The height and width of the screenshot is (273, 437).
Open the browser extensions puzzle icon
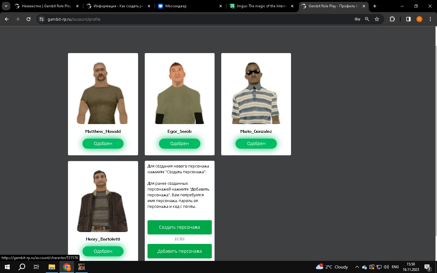click(392, 19)
